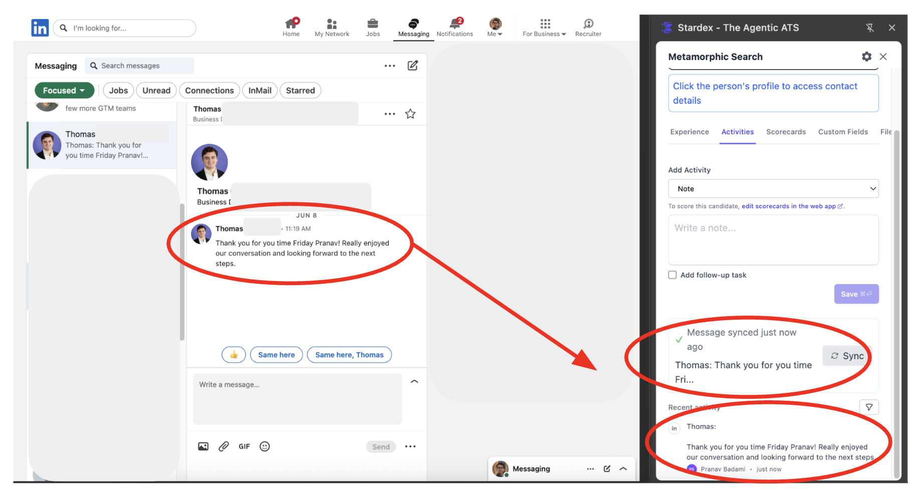
Task: Star the Thomas conversation
Action: click(x=410, y=114)
